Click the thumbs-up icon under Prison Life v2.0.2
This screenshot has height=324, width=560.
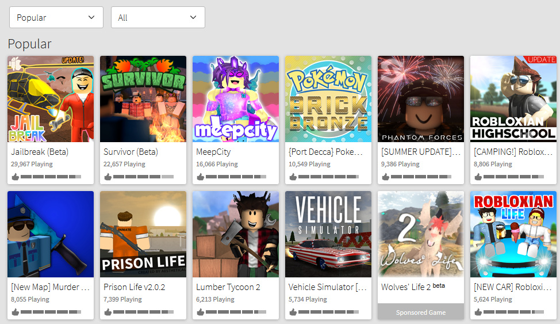pos(108,312)
